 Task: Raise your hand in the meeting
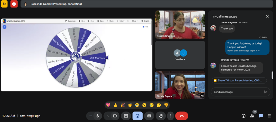click(161, 116)
